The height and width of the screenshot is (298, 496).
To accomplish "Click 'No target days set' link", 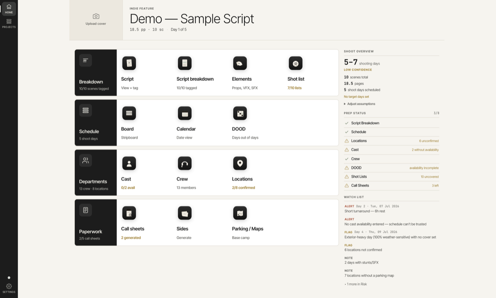I will coord(356,97).
